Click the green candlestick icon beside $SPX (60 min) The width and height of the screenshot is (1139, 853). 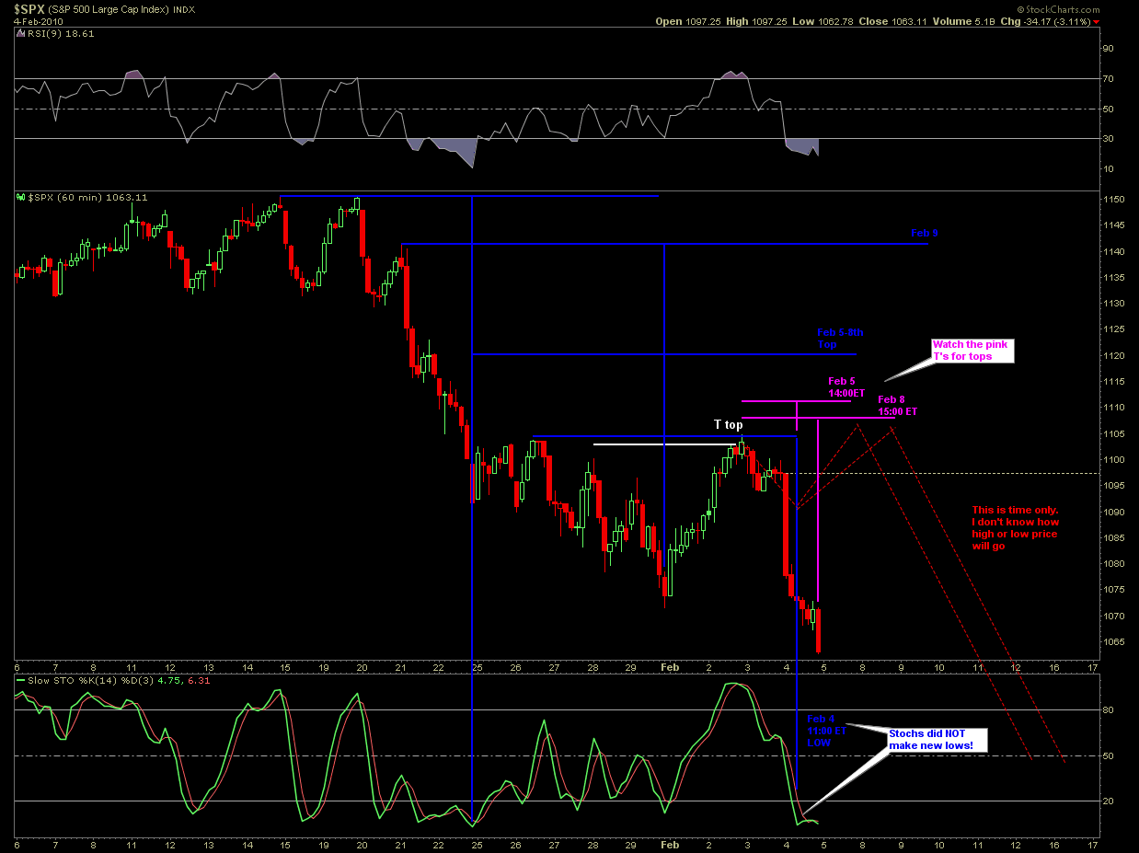tap(19, 197)
